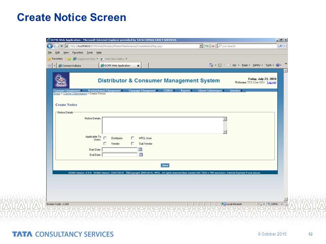
Task: Check the HPCL User checkbox
Action: (132, 138)
